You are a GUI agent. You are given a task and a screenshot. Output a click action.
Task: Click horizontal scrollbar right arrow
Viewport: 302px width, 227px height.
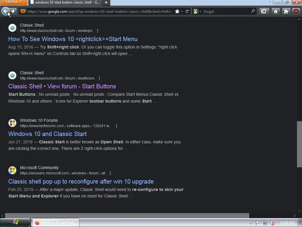pos(295,215)
